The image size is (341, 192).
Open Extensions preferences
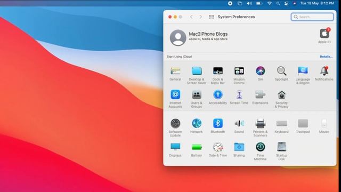[261, 97]
